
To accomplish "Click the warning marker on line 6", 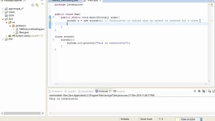I will [50, 21].
